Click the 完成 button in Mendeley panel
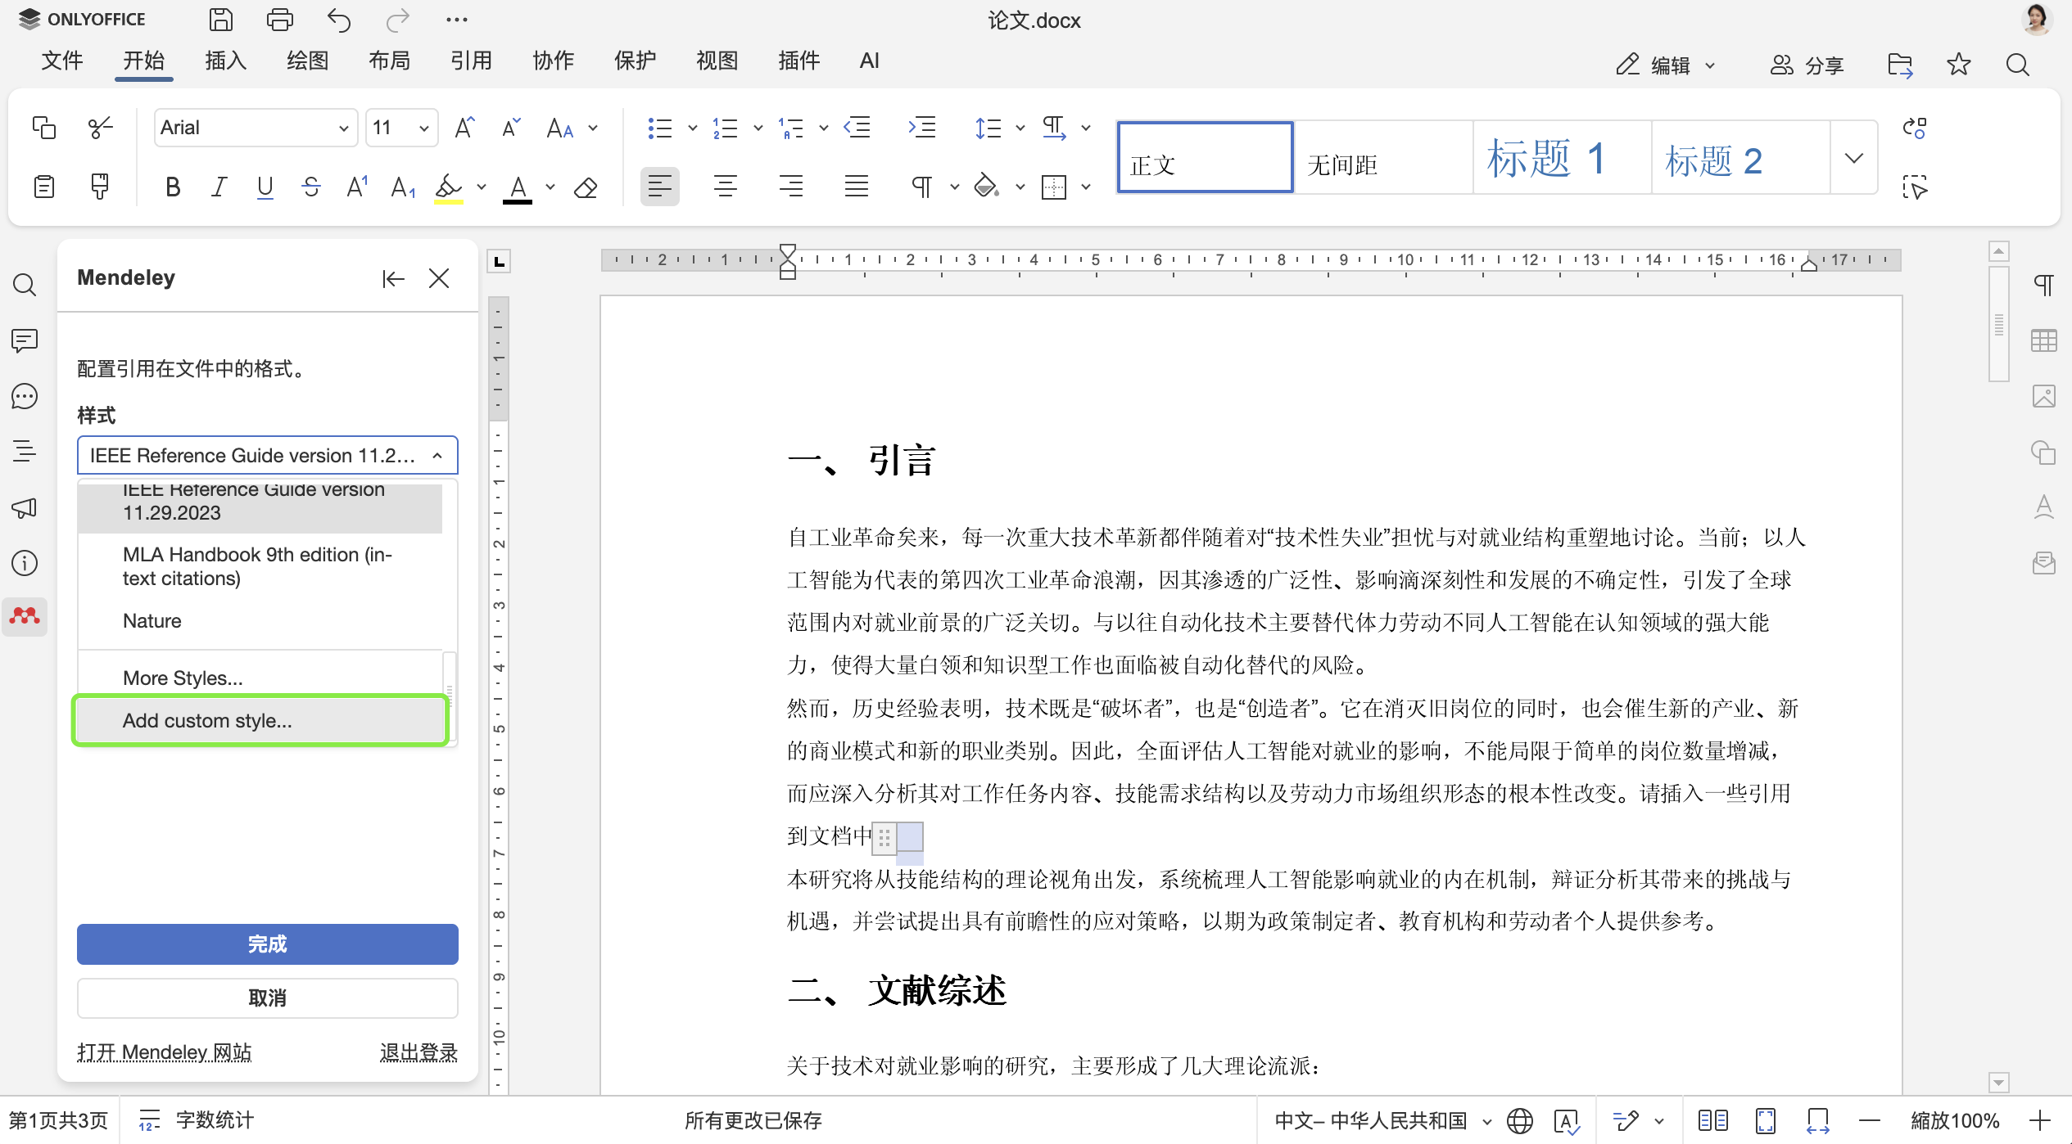 (268, 944)
